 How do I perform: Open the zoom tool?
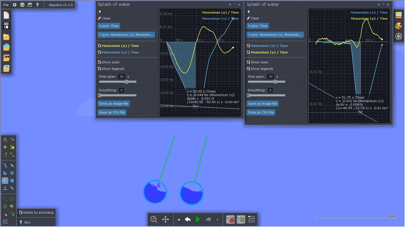(x=154, y=220)
